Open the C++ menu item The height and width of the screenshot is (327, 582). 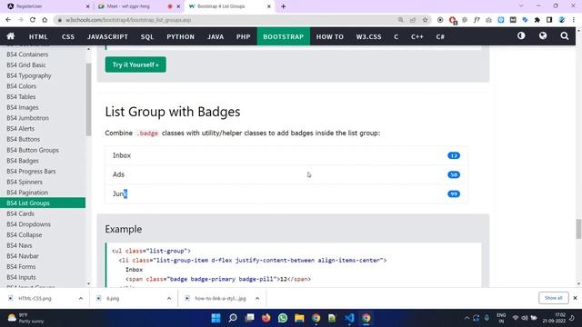tap(416, 36)
